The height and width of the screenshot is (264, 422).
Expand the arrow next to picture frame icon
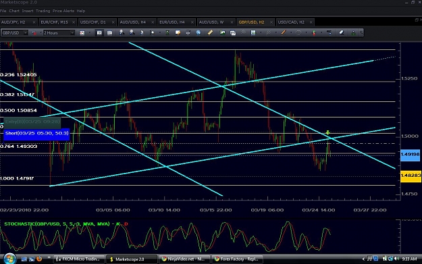pos(261,33)
